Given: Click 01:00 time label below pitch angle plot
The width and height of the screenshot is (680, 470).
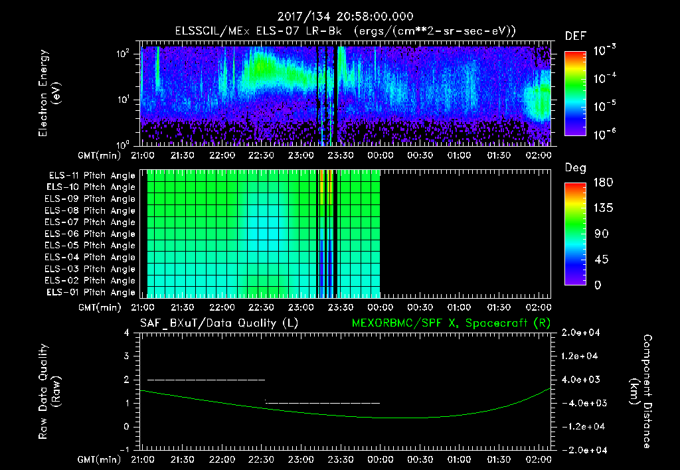Looking at the screenshot, I should click(x=460, y=307).
